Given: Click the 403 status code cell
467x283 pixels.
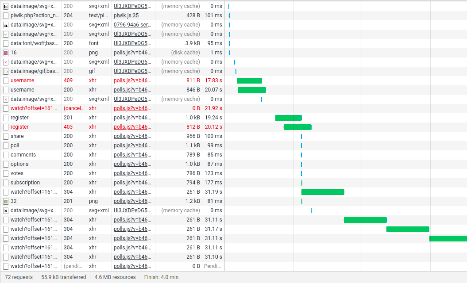Looking at the screenshot, I should (x=68, y=127).
